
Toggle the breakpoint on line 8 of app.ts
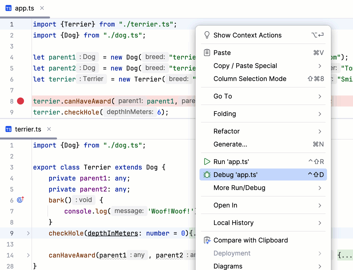(x=20, y=101)
